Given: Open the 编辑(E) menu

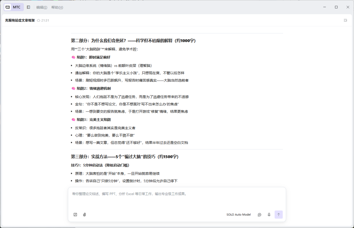Looking at the screenshot, I should point(42,8).
